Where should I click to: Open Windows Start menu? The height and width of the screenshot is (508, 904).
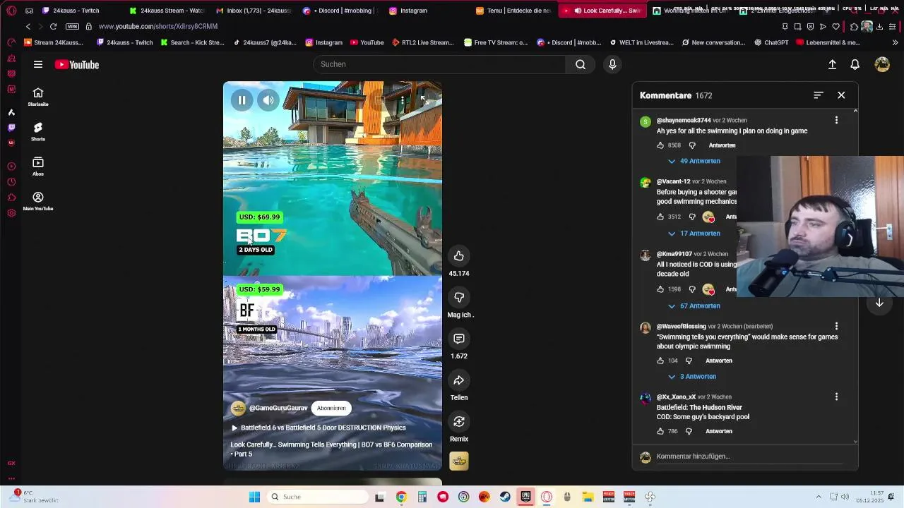click(254, 497)
